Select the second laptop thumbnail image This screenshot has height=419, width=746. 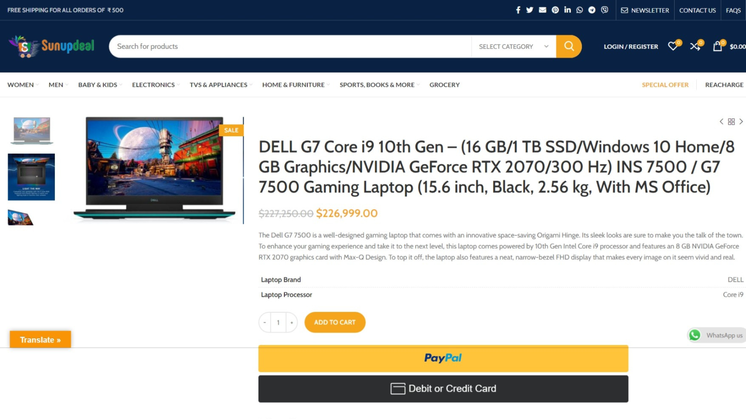point(31,177)
